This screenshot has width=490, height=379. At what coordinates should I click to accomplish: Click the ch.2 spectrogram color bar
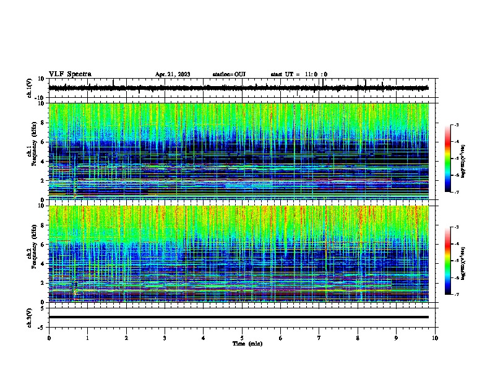pyautogui.click(x=448, y=261)
